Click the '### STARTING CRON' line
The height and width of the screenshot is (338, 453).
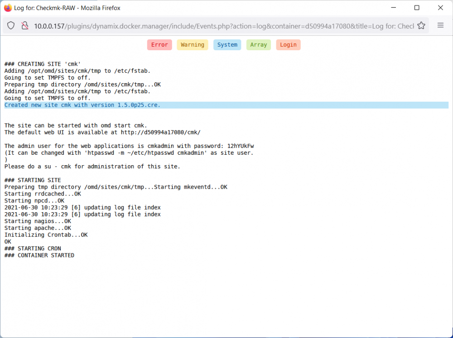point(33,248)
